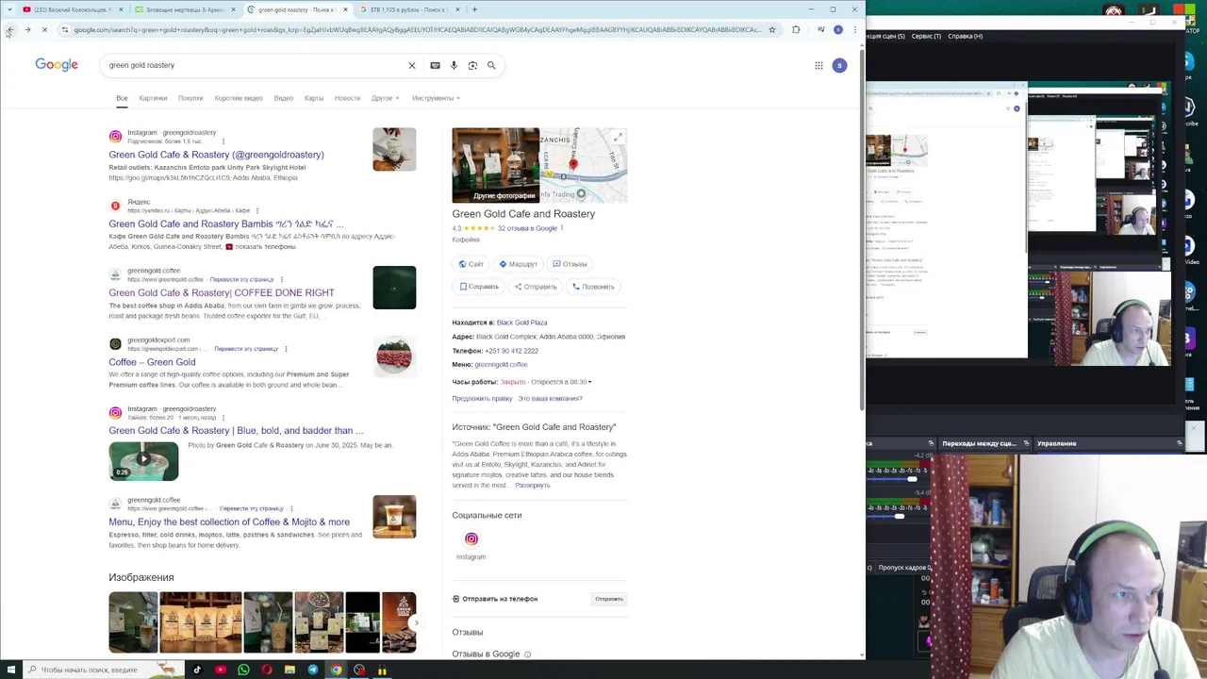Image resolution: width=1207 pixels, height=679 pixels.
Task: Open the '32 отзыва в Google' reviews link
Action: [x=527, y=228]
